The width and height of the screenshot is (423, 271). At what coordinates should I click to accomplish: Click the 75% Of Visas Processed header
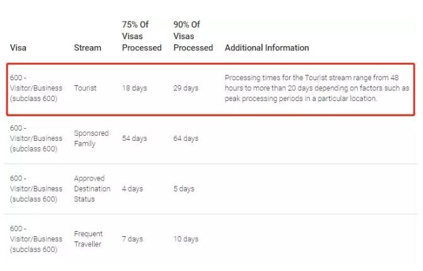pyautogui.click(x=141, y=36)
